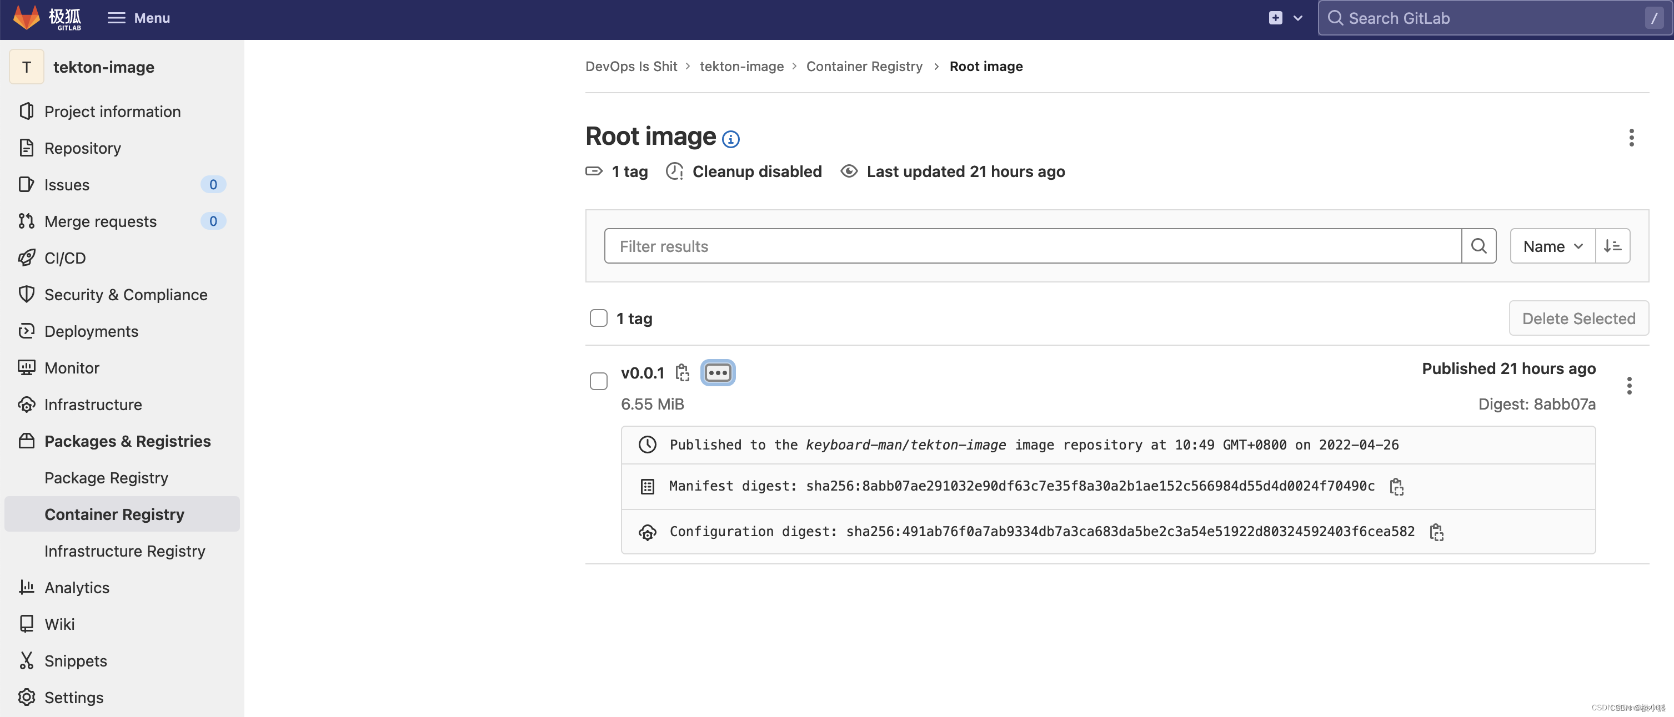
Task: Click the info icon next to Root image
Action: pos(730,139)
